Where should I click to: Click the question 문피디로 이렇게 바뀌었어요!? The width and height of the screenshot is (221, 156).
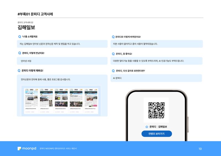click(x=128, y=37)
